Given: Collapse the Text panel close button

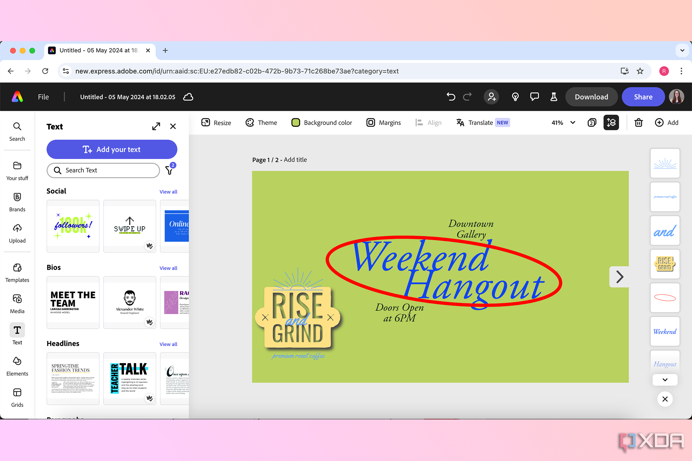Looking at the screenshot, I should 173,126.
